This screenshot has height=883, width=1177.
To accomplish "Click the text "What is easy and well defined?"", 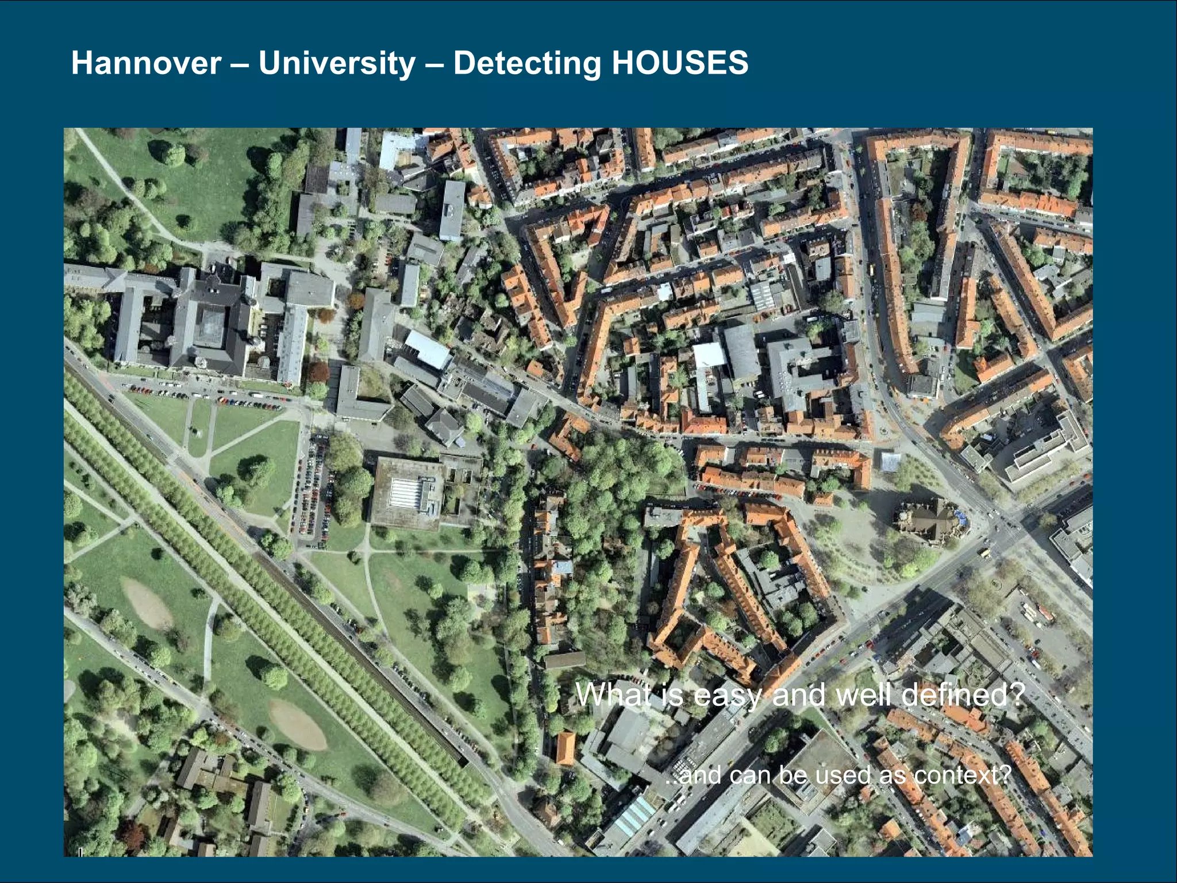I will pyautogui.click(x=800, y=695).
